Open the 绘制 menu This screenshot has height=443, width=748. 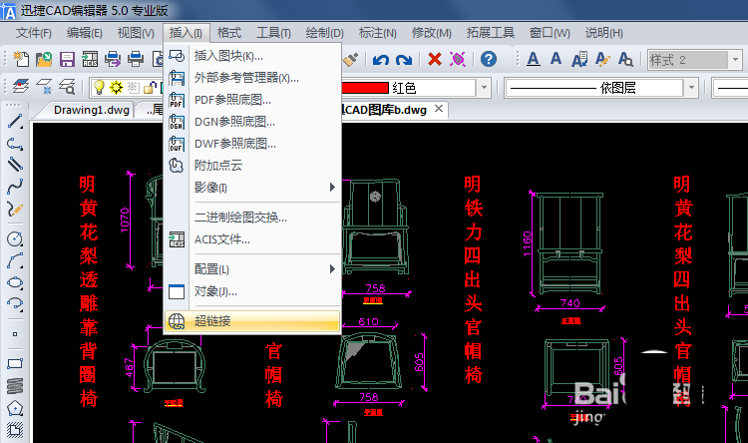click(325, 33)
